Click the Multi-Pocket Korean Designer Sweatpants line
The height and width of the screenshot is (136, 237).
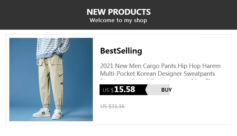tap(157, 74)
